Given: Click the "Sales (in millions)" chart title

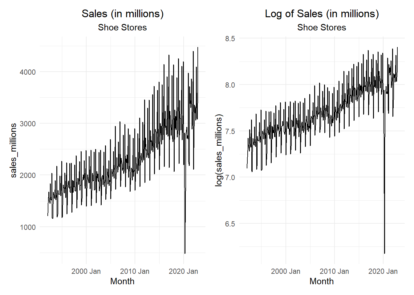Looking at the screenshot, I should click(122, 14).
